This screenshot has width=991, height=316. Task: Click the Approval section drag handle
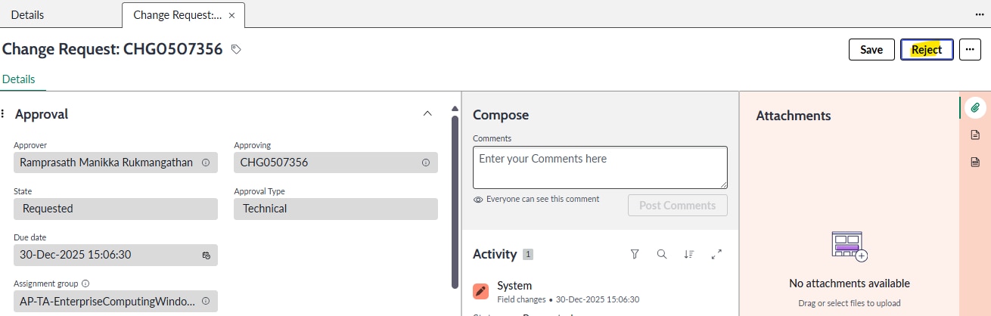(x=3, y=114)
